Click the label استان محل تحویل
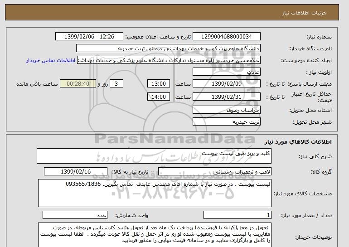This screenshot has height=247, width=349. point(310,111)
